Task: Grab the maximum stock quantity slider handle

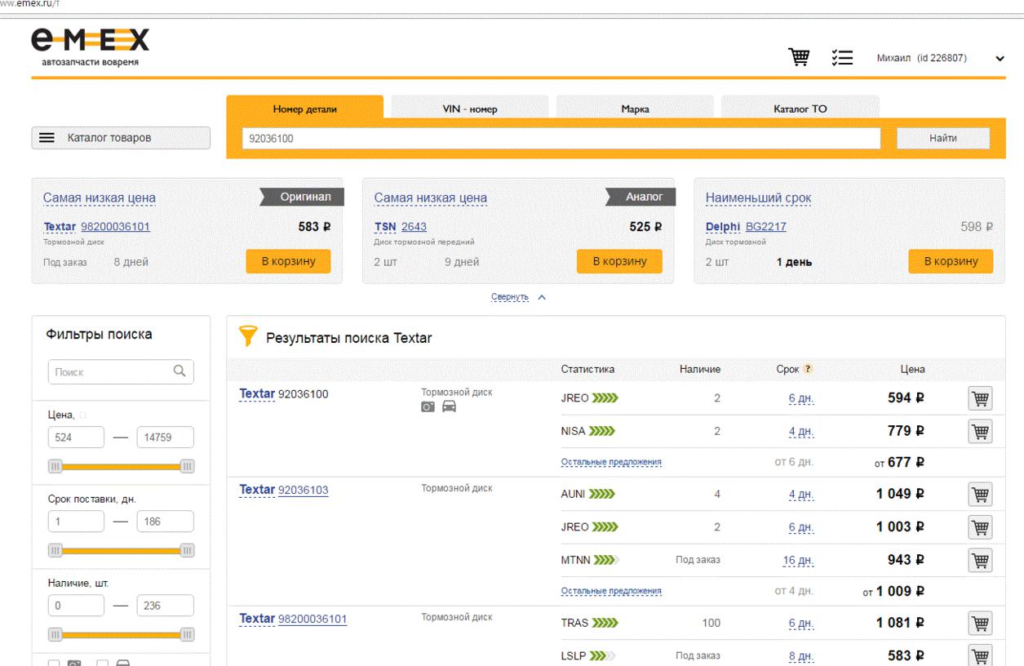Action: coord(187,633)
